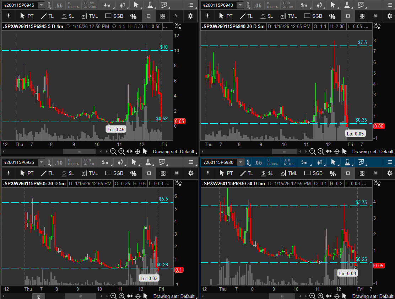Open gear settings on the P6935 drawing toolbar
The width and height of the screenshot is (395, 299).
point(191,173)
